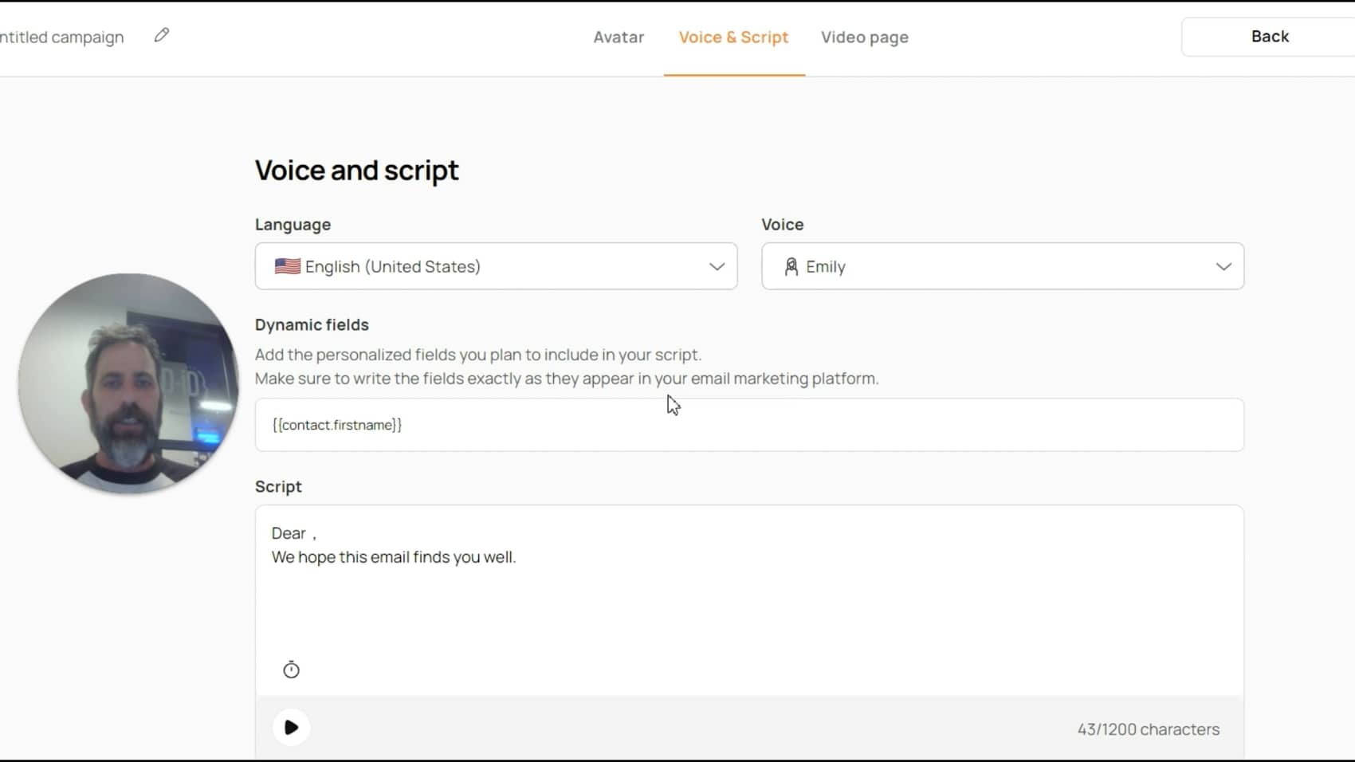Screen dimensions: 1355x762
Task: Play the script voice preview
Action: tap(291, 728)
